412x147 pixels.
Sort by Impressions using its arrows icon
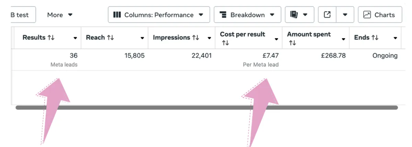click(196, 37)
